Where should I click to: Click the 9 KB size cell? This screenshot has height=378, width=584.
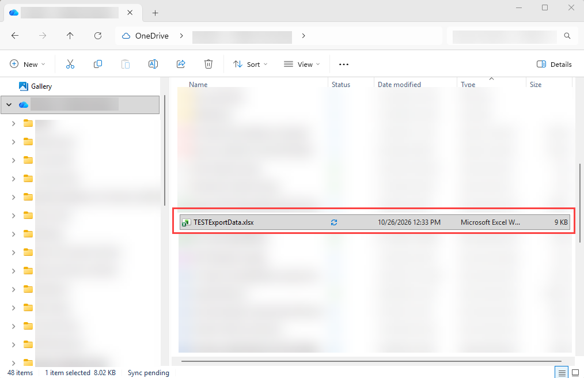[x=561, y=222]
